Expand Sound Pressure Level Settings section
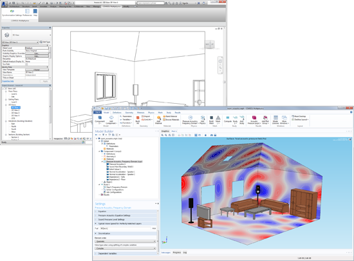This screenshot has height=261, width=354. click(x=126, y=220)
